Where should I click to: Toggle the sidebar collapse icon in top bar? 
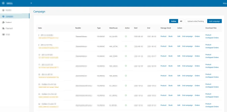pos(31,3)
